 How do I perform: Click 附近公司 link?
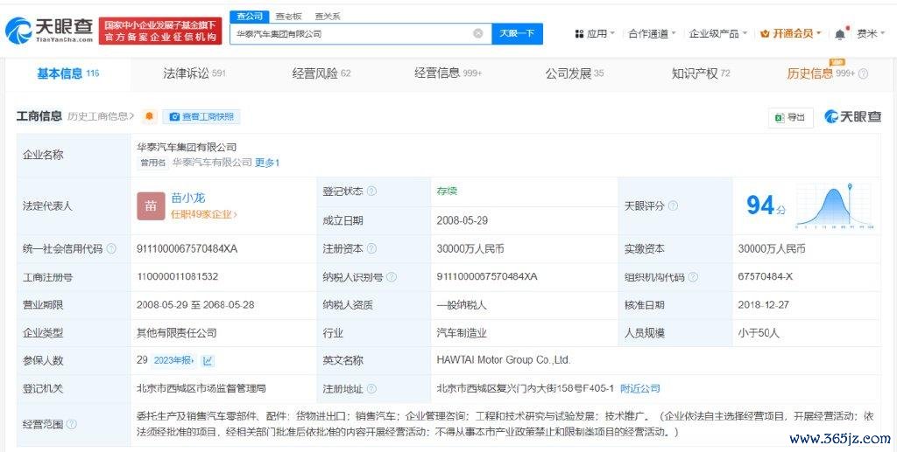tap(640, 389)
